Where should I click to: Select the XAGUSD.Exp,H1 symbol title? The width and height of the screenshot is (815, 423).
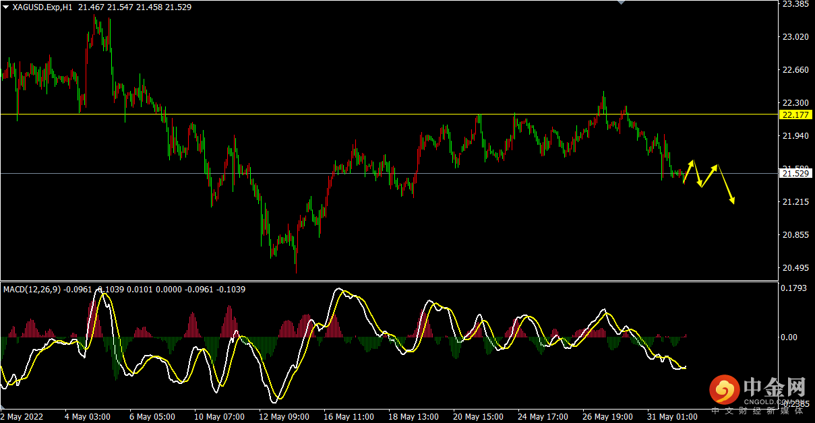coord(42,7)
